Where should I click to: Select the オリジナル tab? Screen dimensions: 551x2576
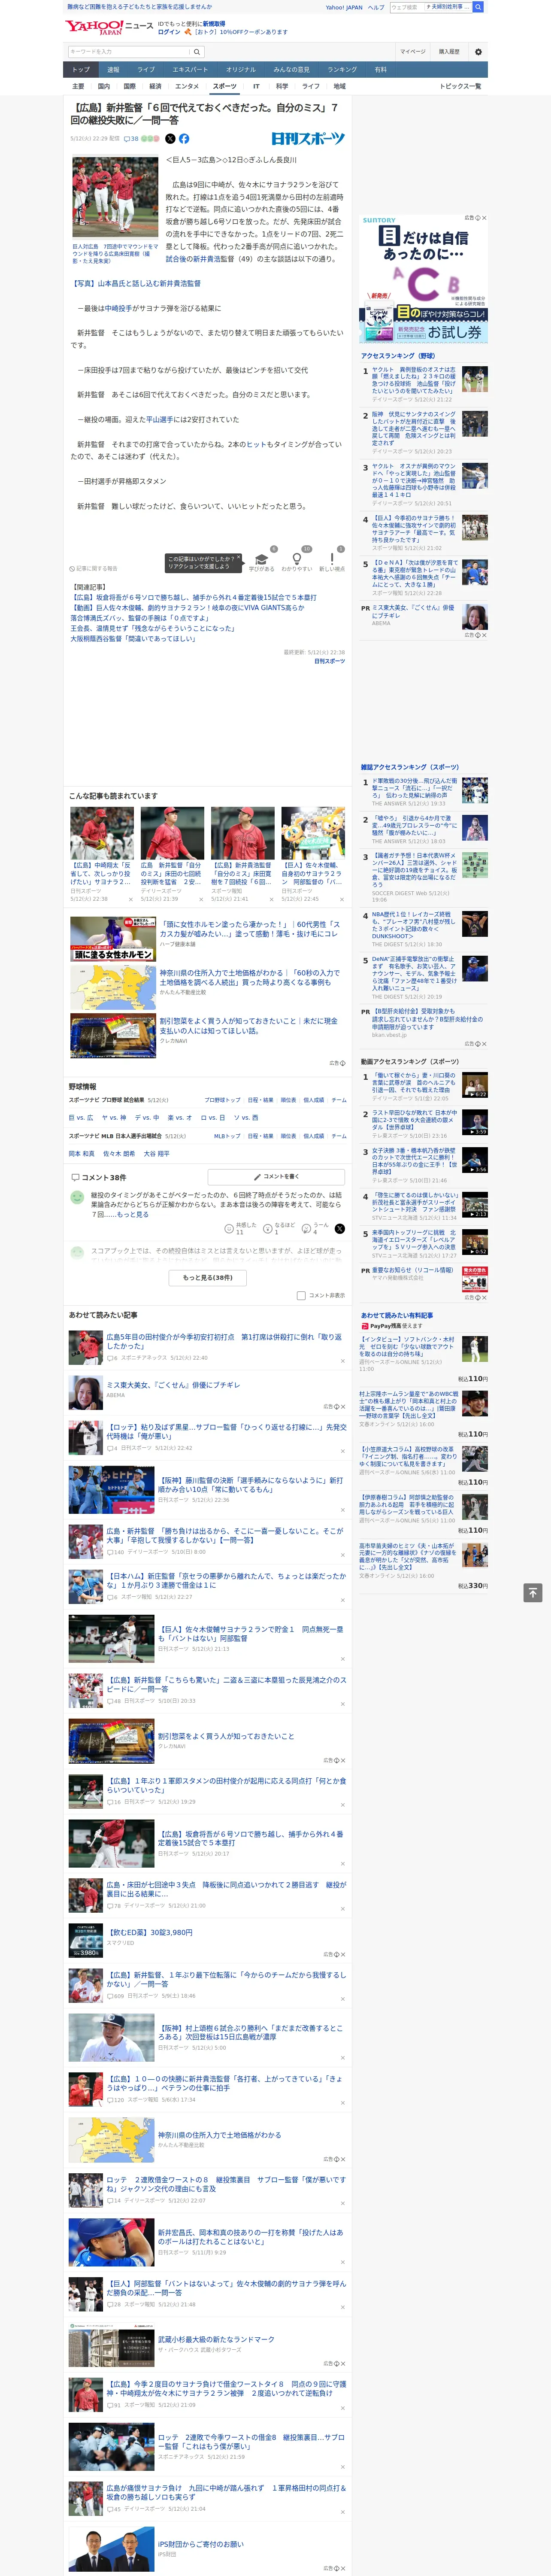click(241, 69)
